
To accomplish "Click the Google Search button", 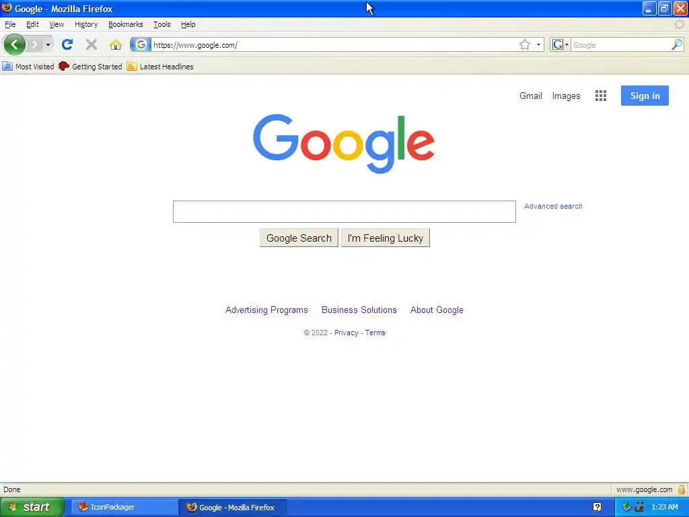I will (299, 238).
